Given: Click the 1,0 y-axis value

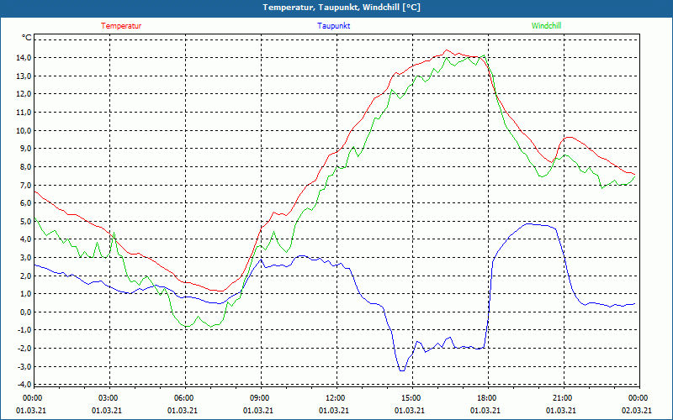Looking at the screenshot, I should [25, 293].
